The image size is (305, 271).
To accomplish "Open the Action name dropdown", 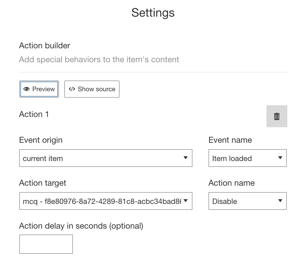I will tap(248, 201).
